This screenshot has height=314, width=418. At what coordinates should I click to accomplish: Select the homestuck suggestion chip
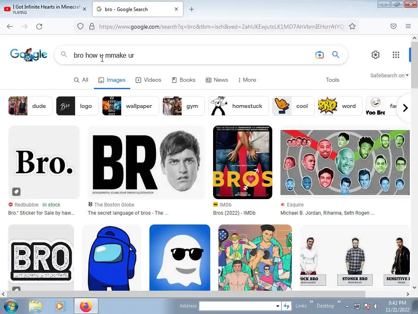238,106
